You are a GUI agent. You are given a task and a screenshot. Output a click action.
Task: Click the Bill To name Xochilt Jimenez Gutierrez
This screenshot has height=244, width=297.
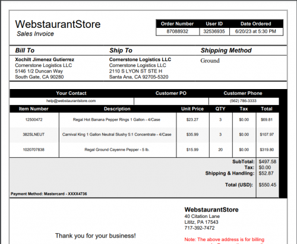[x=45, y=59]
